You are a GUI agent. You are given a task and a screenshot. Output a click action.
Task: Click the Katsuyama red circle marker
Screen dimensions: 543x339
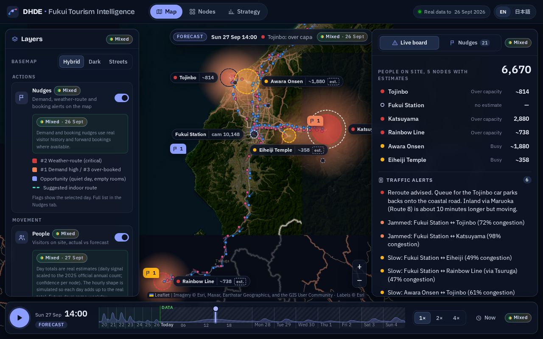327,129
